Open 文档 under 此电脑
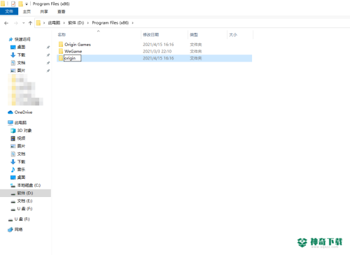This screenshot has height=255, width=350. click(x=21, y=154)
